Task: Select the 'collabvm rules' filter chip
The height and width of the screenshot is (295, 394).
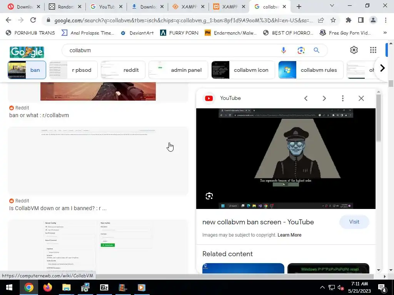Action: (x=311, y=70)
